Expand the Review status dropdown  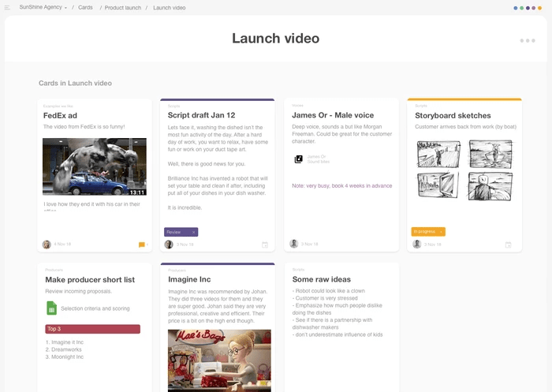pyautogui.click(x=181, y=232)
